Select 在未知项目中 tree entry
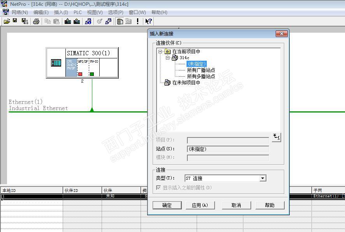345x232 pixels. click(186, 83)
